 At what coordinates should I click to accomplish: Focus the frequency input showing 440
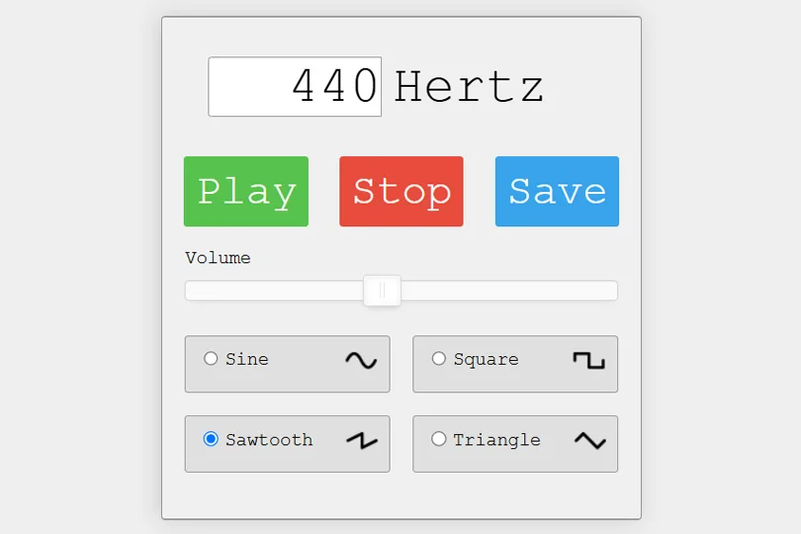coord(295,87)
